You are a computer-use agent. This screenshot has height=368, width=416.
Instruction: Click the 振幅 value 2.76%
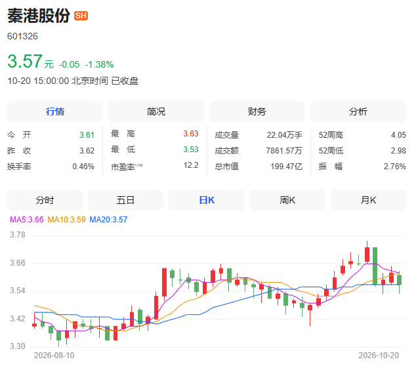point(394,167)
